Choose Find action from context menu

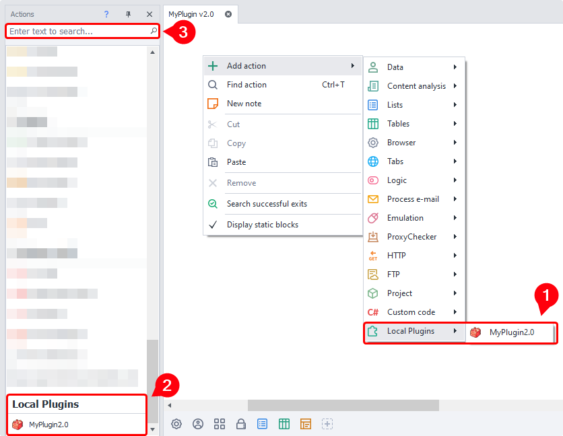(246, 85)
